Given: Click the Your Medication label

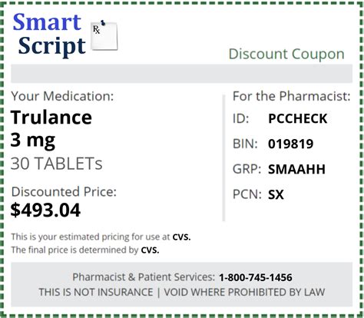Looking at the screenshot, I should click(x=62, y=96).
